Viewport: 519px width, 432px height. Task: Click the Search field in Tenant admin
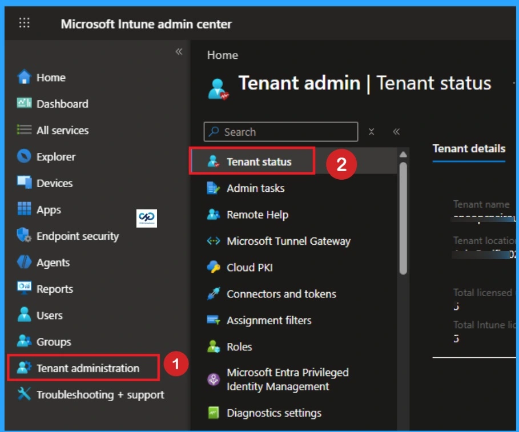(281, 132)
